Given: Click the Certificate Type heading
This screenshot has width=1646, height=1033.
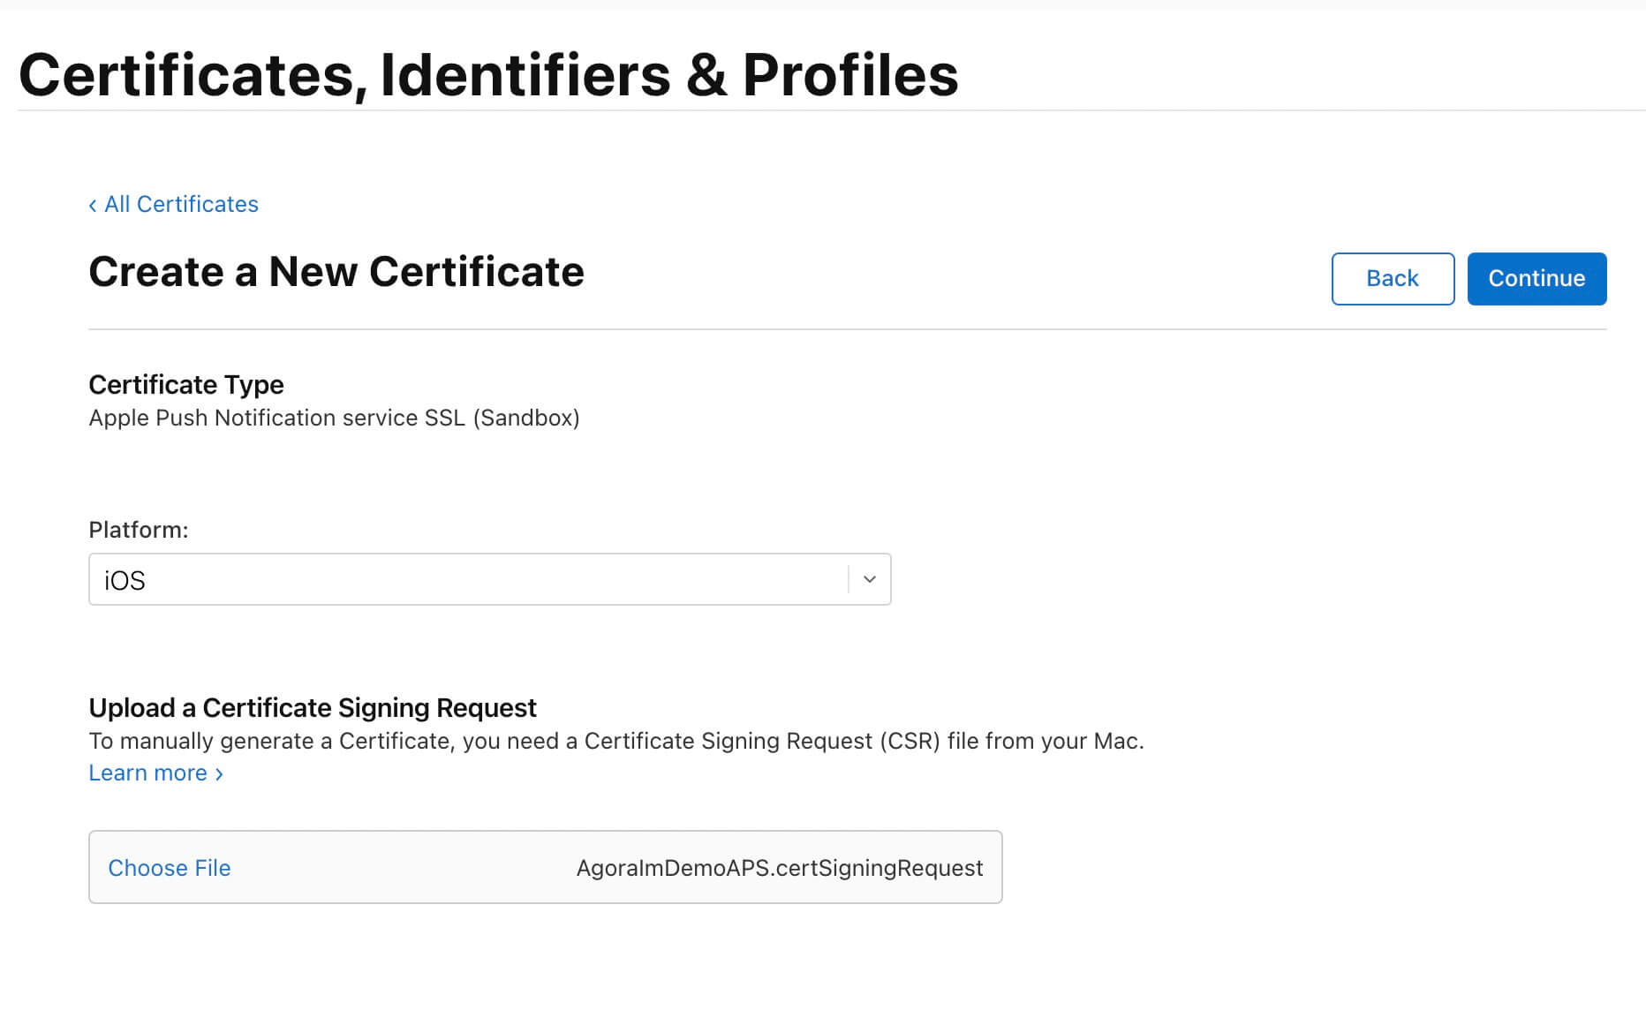Looking at the screenshot, I should [186, 385].
